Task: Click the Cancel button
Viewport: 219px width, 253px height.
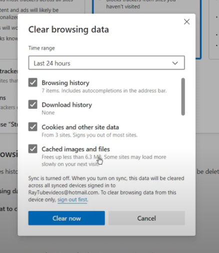Action: point(146,218)
